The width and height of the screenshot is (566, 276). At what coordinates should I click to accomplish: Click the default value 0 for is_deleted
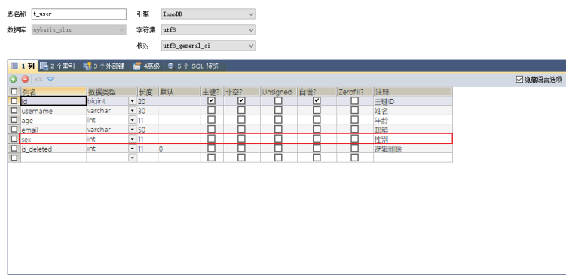click(179, 149)
